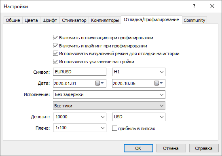Screen dimensions: 222x156
Task: Click the Дата: label
Action: point(44,83)
